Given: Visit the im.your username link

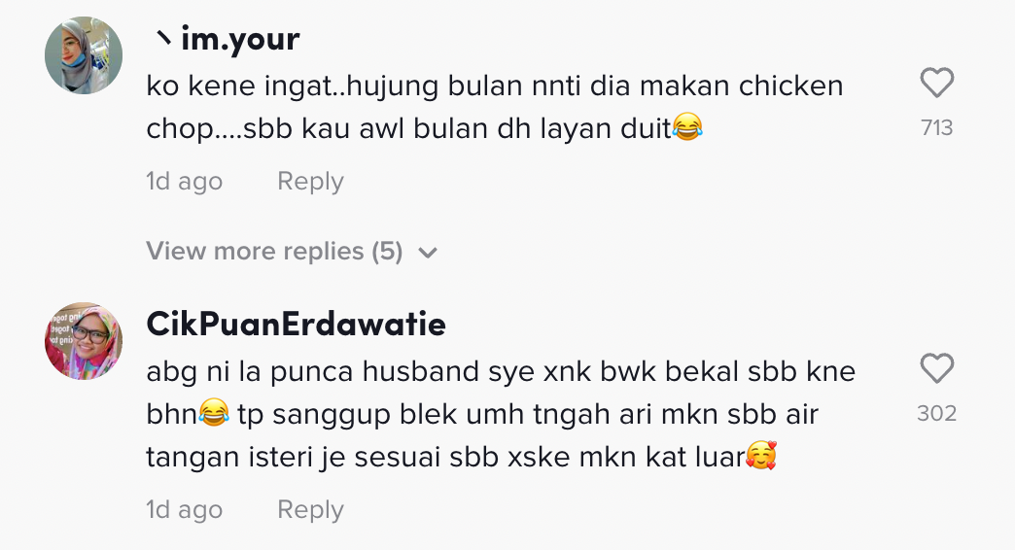Looking at the screenshot, I should pos(240,39).
